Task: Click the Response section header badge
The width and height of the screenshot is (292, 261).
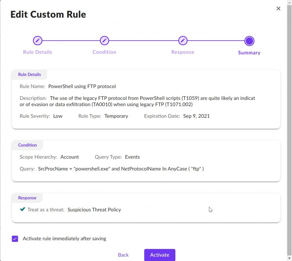Action: coord(27,198)
